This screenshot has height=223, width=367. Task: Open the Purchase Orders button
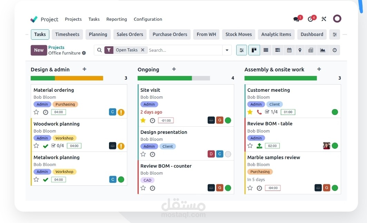[x=170, y=35]
